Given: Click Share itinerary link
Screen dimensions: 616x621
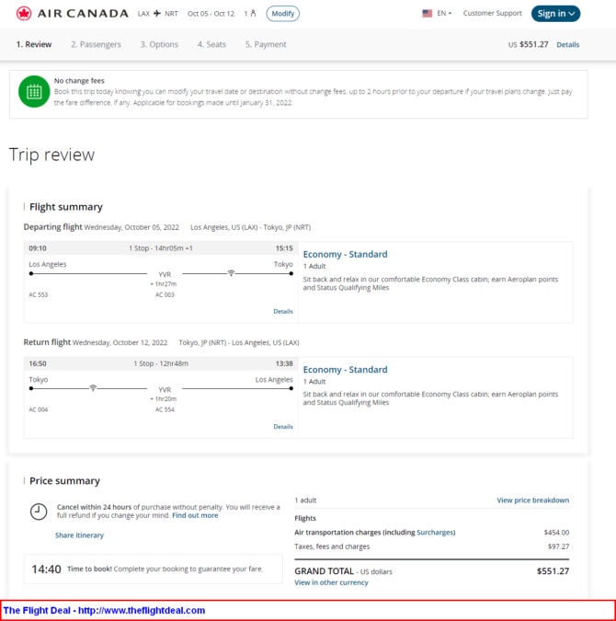Looking at the screenshot, I should [x=79, y=535].
